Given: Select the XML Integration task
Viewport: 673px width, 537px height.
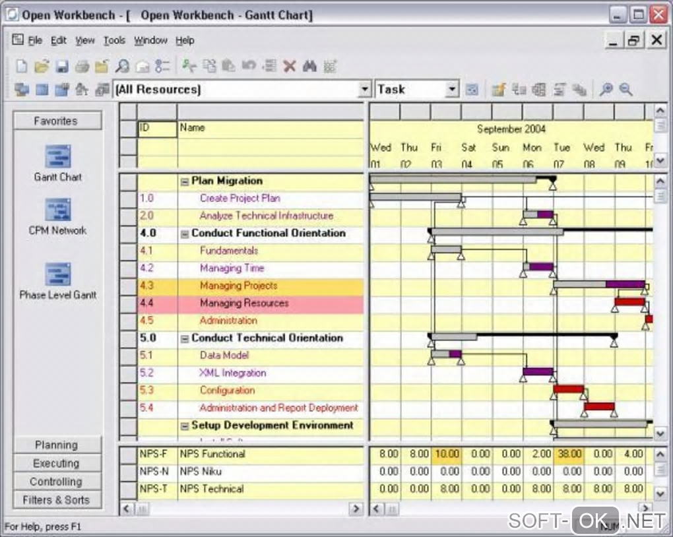Looking at the screenshot, I should (233, 373).
